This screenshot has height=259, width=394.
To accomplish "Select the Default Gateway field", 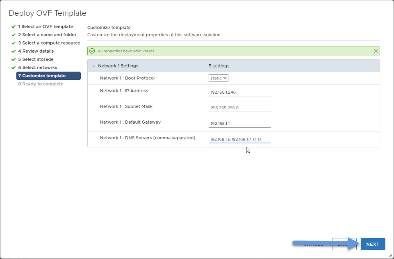I will [240, 124].
